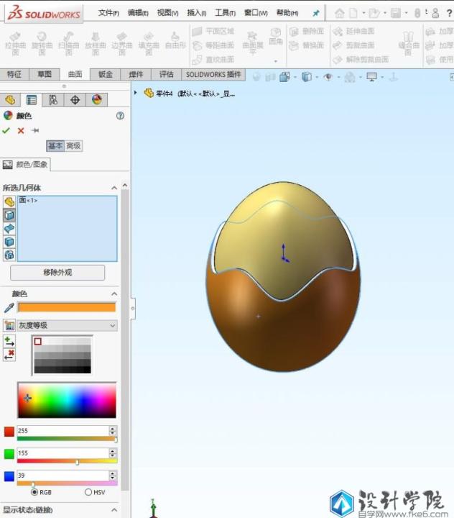Pin the color property panel

click(x=35, y=130)
